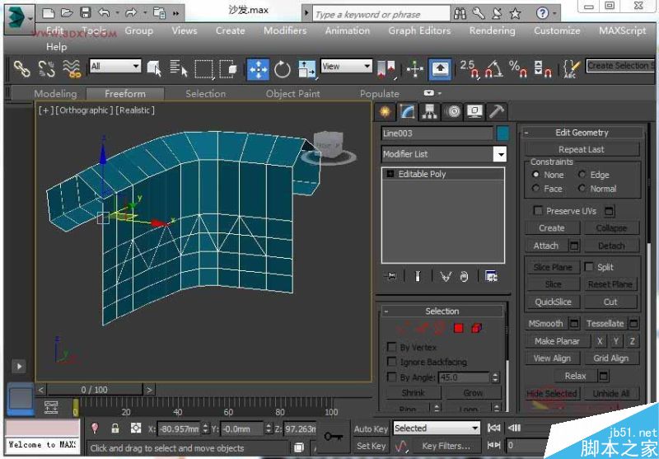The image size is (659, 459).
Task: Open the Modifiers menu
Action: click(x=285, y=30)
